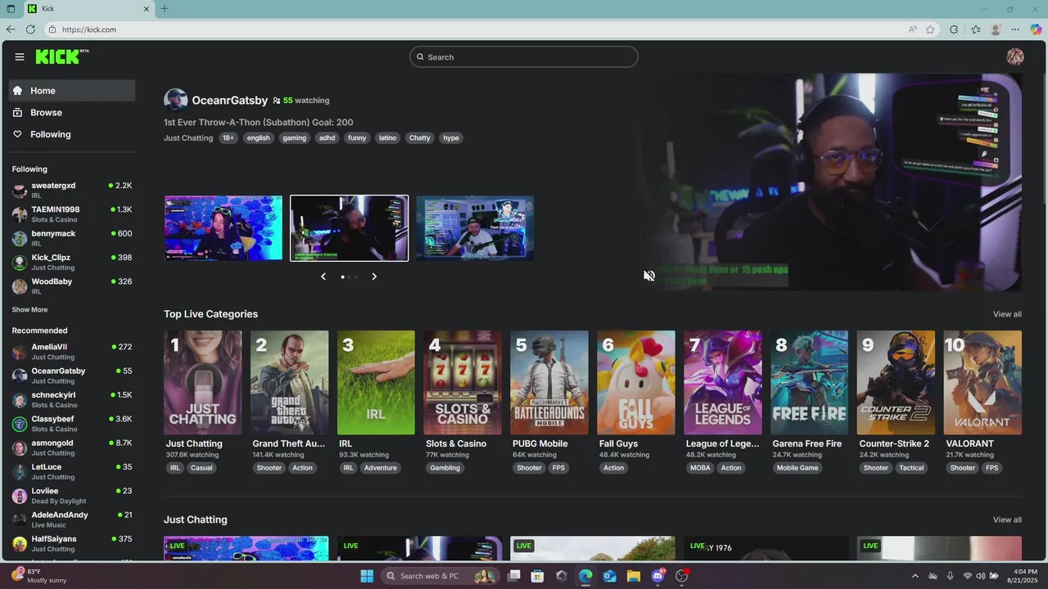1048x589 pixels.
Task: Open View all for Just Chatting section
Action: tap(1007, 519)
